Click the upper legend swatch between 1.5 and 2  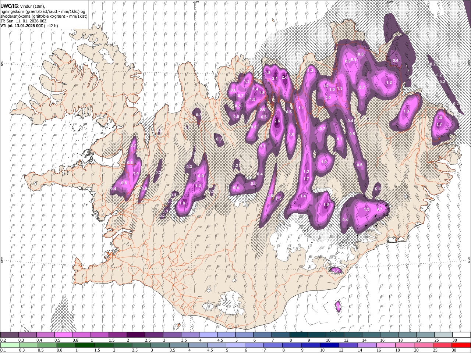[118, 335]
